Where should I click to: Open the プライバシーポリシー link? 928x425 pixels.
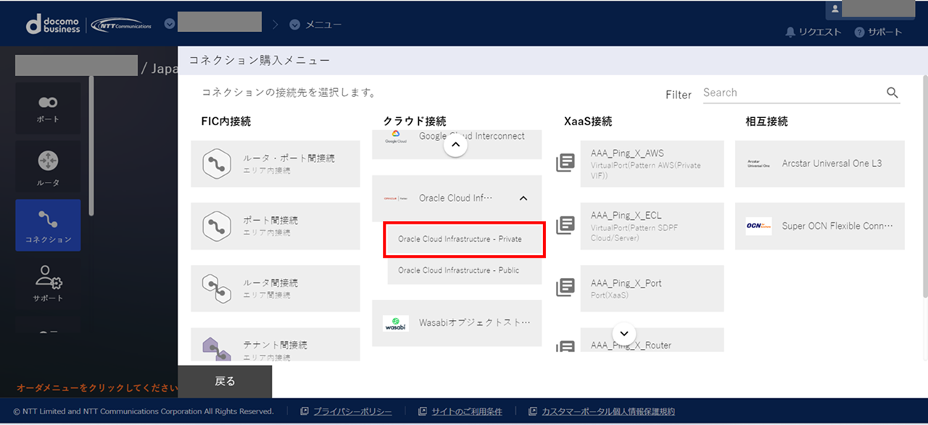(x=352, y=411)
